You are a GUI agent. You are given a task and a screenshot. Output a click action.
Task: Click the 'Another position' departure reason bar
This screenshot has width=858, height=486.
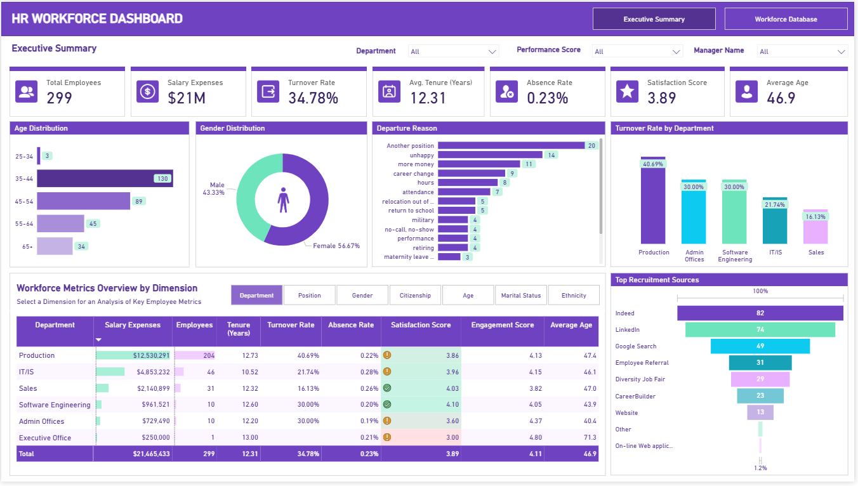pyautogui.click(x=511, y=145)
